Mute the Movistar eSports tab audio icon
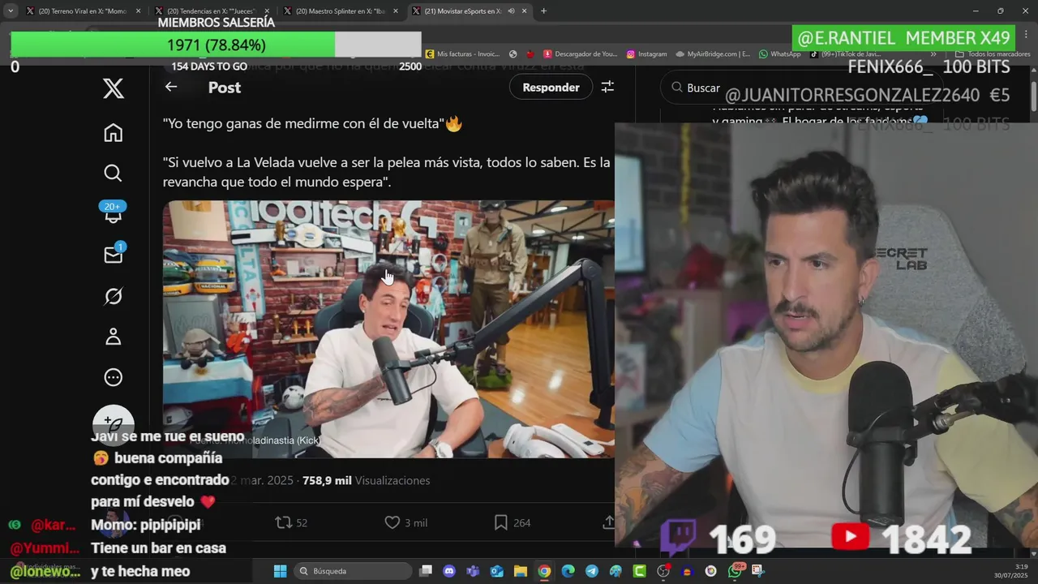 pos(511,11)
